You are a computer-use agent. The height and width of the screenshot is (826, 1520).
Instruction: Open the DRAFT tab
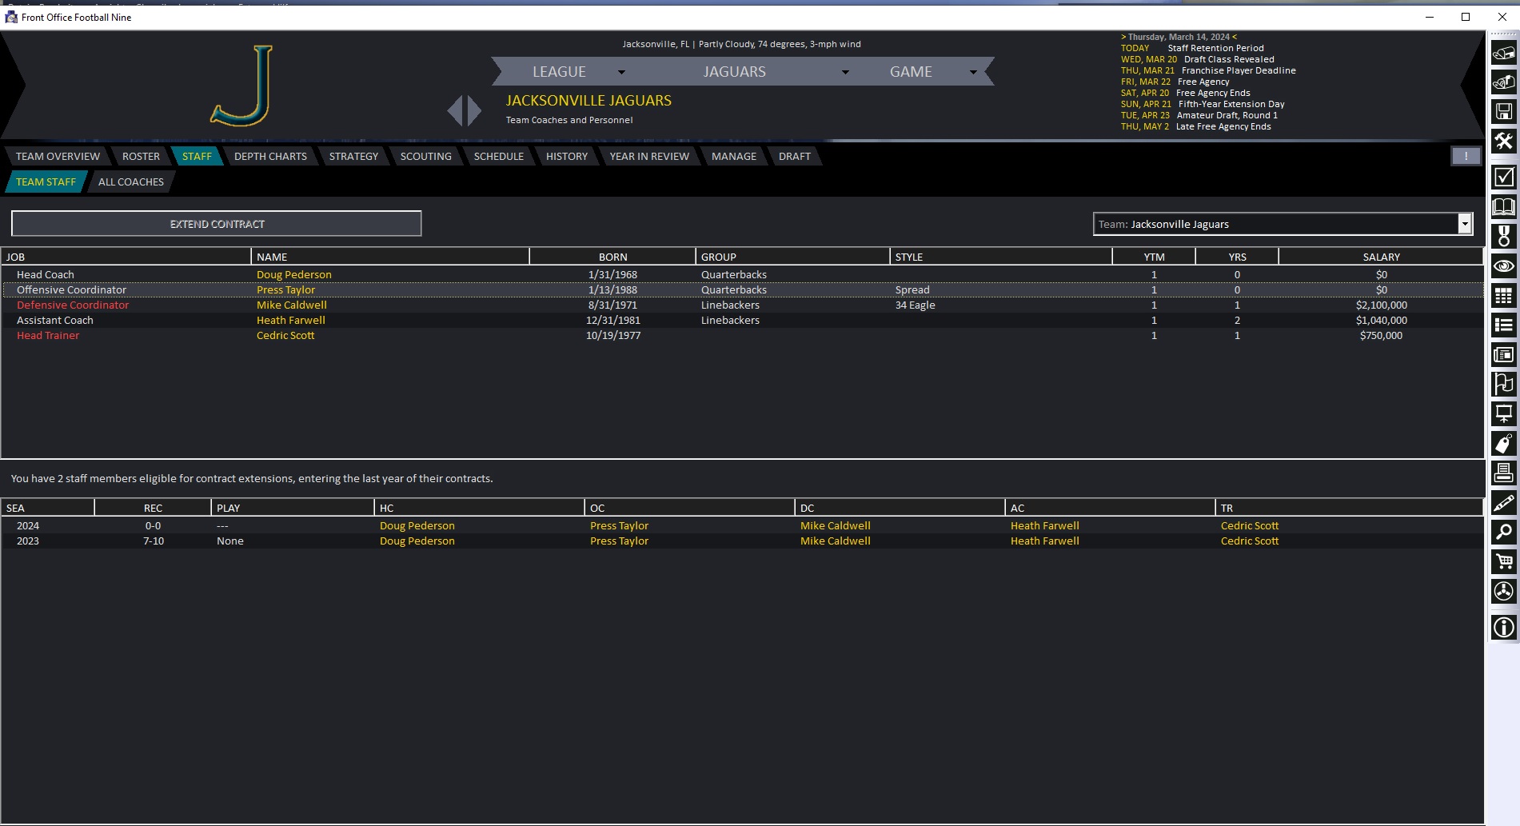[x=794, y=156]
